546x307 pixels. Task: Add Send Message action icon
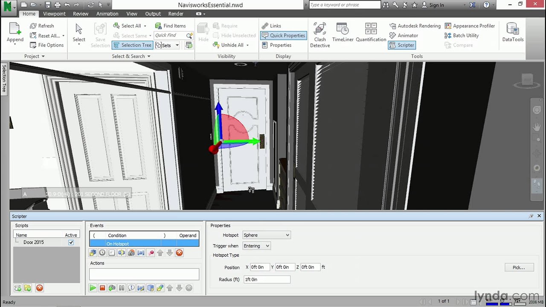tap(131, 288)
